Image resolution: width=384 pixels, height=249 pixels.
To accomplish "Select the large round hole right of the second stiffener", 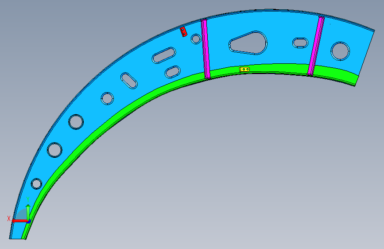I will pos(340,51).
